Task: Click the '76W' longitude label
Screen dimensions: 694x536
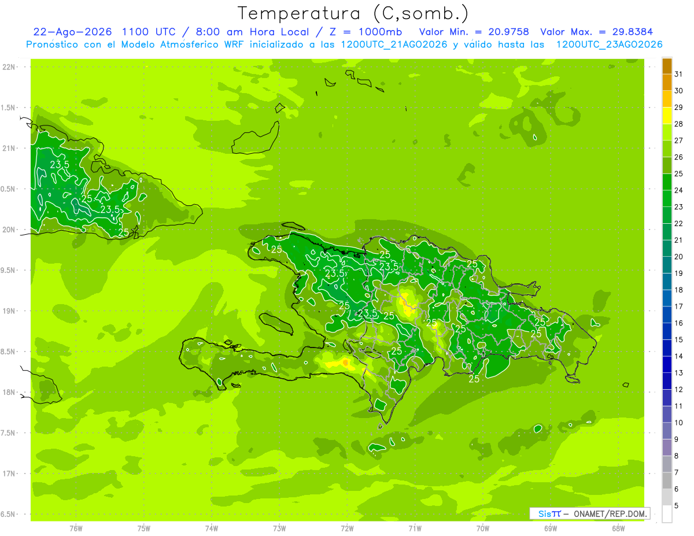Action: pyautogui.click(x=76, y=528)
